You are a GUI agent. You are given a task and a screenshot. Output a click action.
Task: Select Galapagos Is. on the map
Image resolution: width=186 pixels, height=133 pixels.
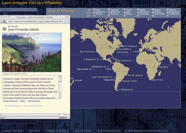point(99,66)
